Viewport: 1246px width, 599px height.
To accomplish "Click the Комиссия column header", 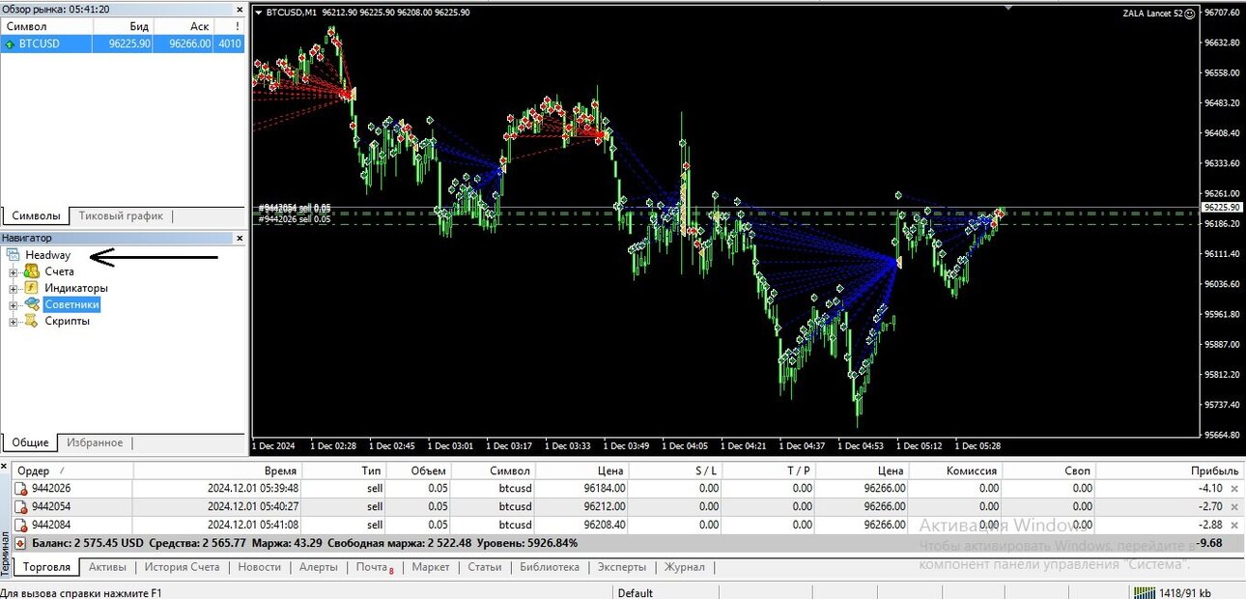I will pos(955,471).
